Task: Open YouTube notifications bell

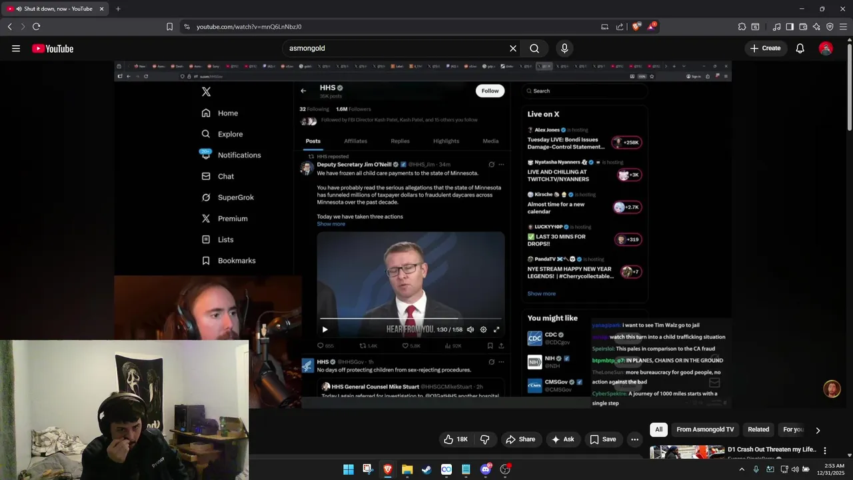Action: [x=800, y=48]
